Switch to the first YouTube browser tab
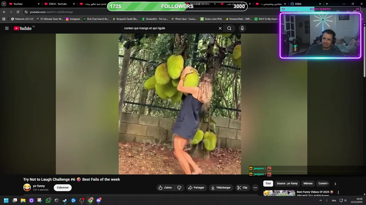 (x=24, y=4)
